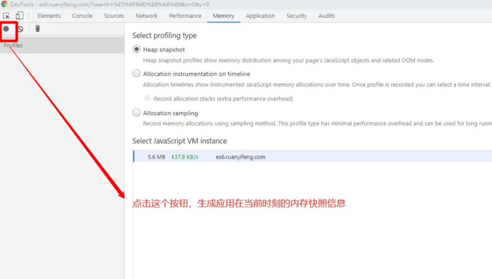492x279 pixels.
Task: Go to the Sources tab
Action: point(114,16)
